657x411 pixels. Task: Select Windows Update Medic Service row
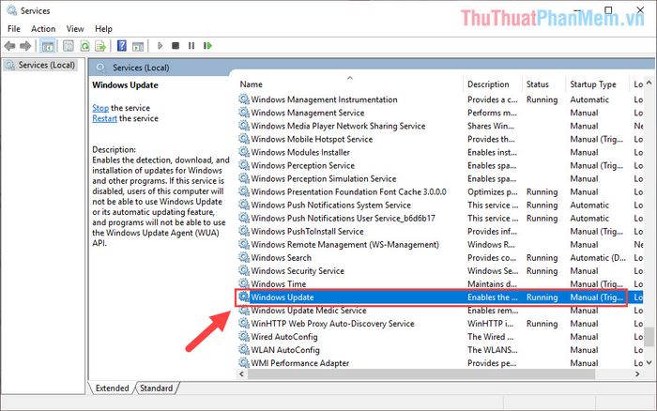click(x=438, y=310)
